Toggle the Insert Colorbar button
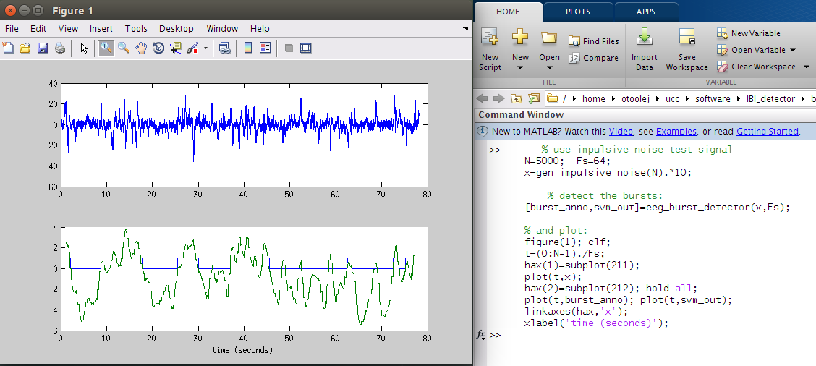This screenshot has width=816, height=366. [248, 48]
